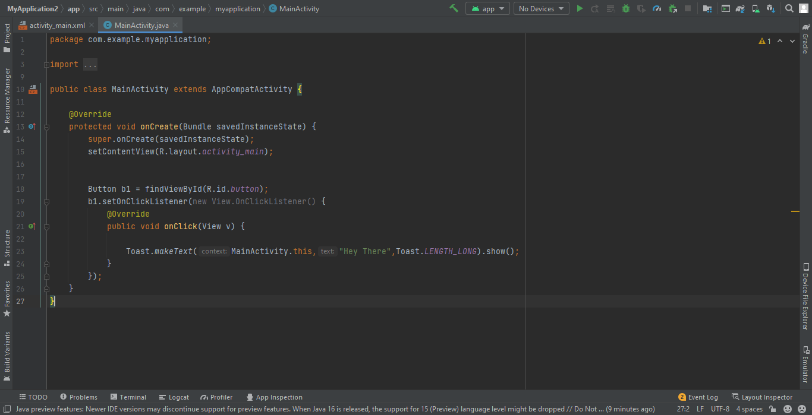Open the app run configuration dropdown

[x=487, y=8]
